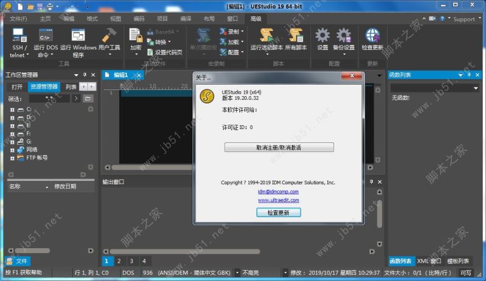The width and height of the screenshot is (486, 281).
Task: Switch to the 列表 tab in workspace
Action: (70, 87)
